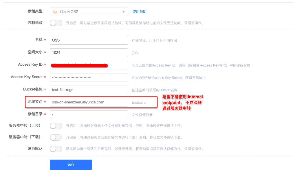Click the upload relay description text
Viewport: 293px width, 174px height.
click(124, 126)
